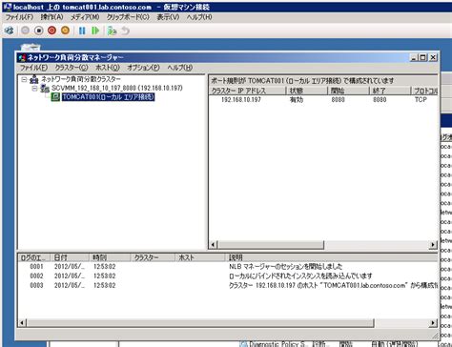Sort log by 説明 column header
Screen dimensions: 452x347
(x=332, y=257)
